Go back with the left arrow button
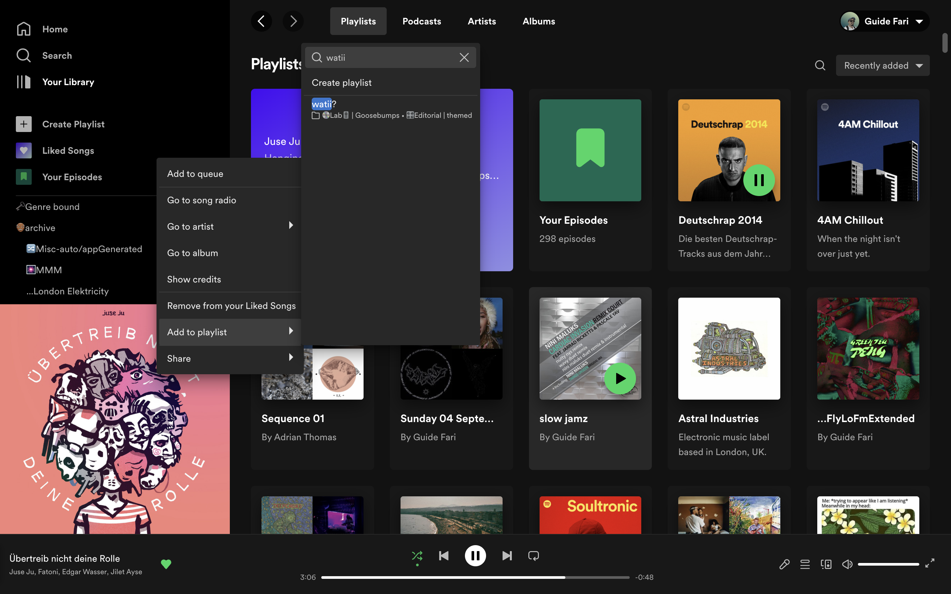Image resolution: width=951 pixels, height=594 pixels. (x=261, y=21)
